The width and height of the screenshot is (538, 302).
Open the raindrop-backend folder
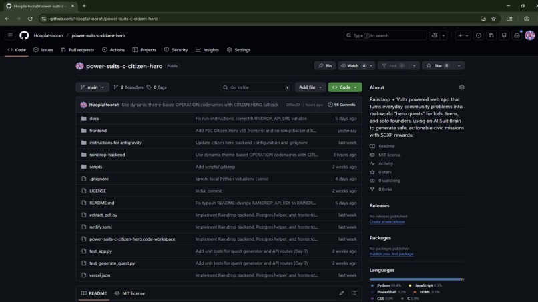107,155
